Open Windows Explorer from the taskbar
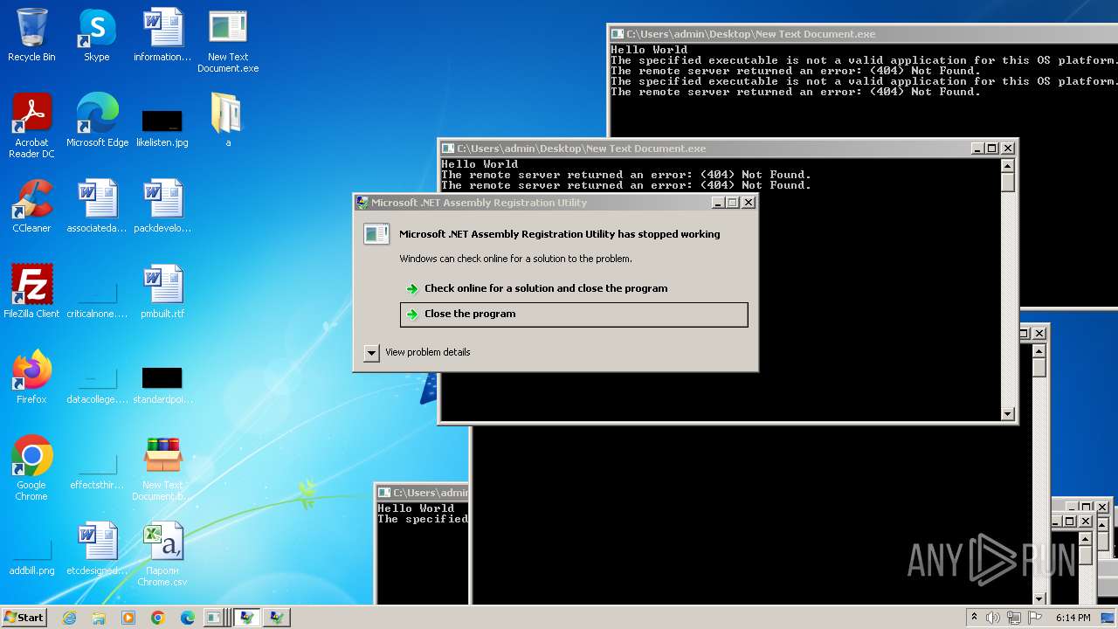This screenshot has width=1118, height=629. click(99, 618)
